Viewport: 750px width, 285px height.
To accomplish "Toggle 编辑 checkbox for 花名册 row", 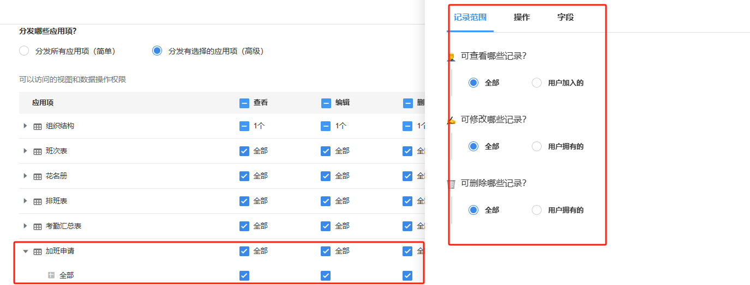I will coord(326,176).
